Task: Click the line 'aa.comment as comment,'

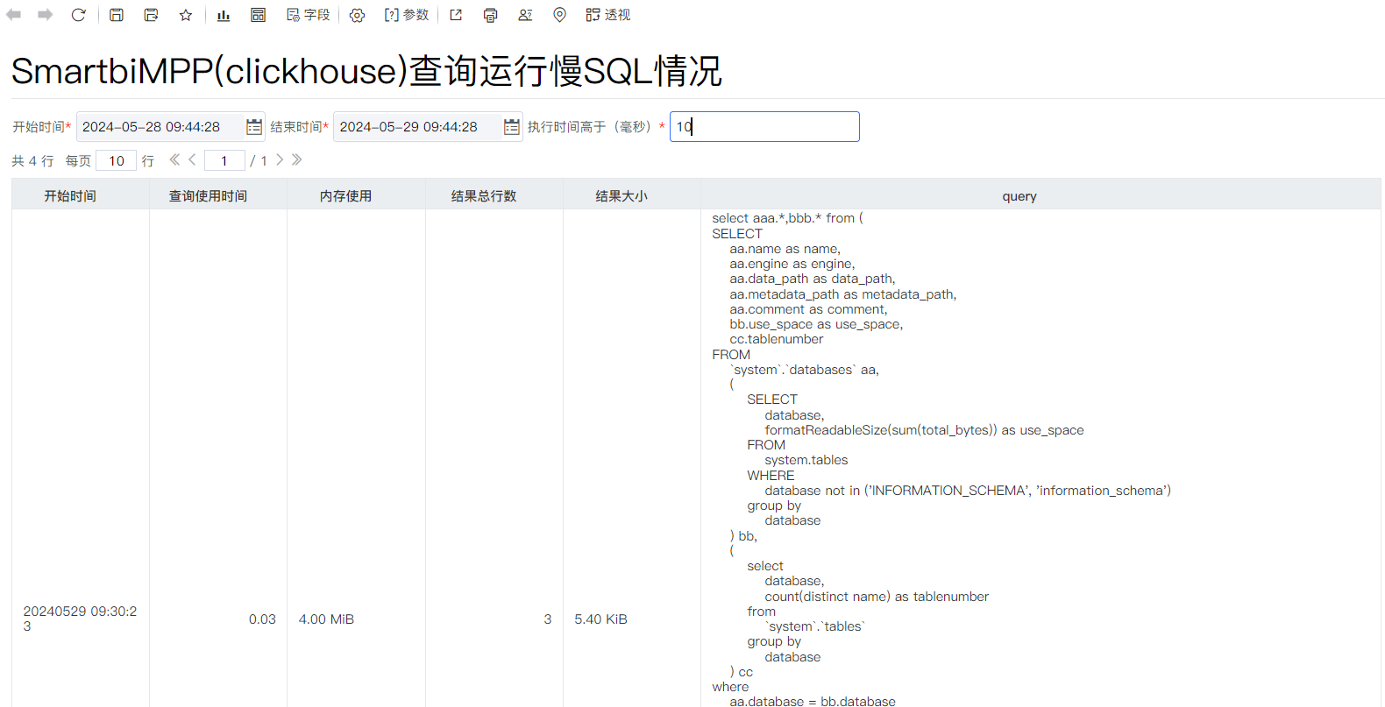Action: coord(808,309)
